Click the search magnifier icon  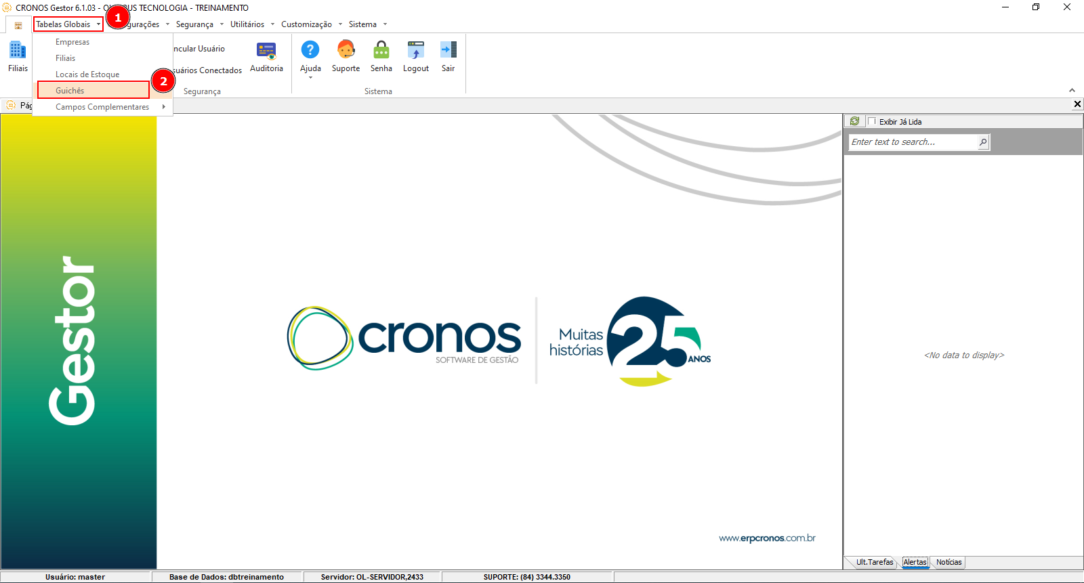coord(983,142)
